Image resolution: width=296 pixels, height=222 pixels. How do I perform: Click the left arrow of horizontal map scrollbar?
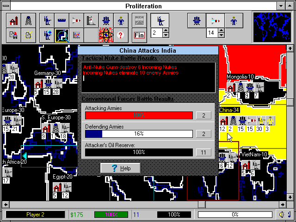(x=6, y=204)
